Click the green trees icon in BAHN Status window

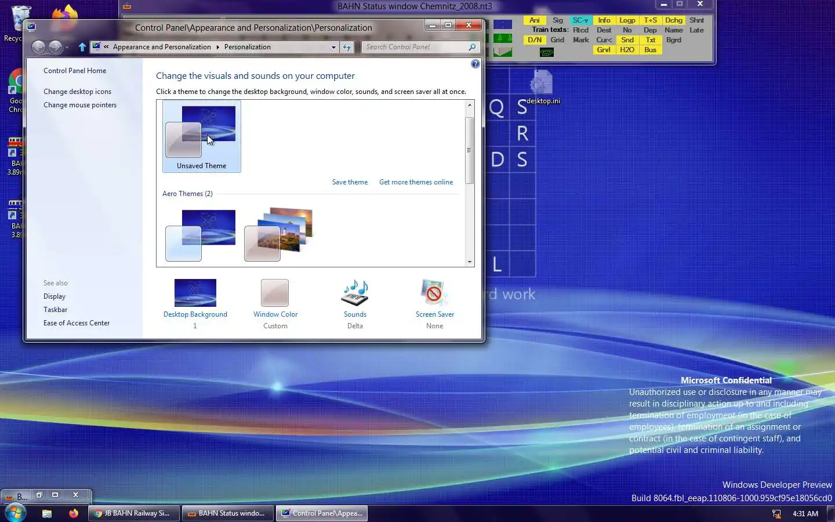[x=503, y=38]
